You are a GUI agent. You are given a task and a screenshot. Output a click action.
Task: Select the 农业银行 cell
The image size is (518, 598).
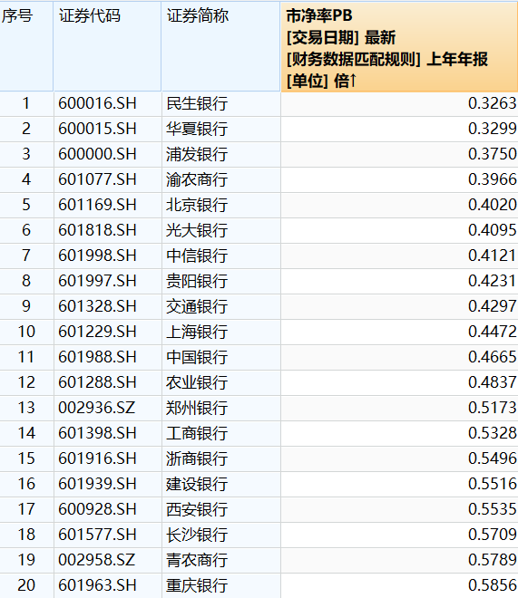[197, 382]
